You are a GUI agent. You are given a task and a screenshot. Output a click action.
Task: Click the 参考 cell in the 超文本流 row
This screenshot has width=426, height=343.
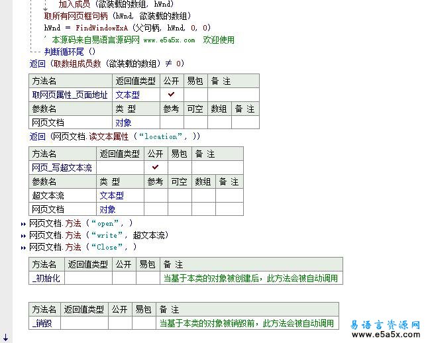[x=156, y=195]
